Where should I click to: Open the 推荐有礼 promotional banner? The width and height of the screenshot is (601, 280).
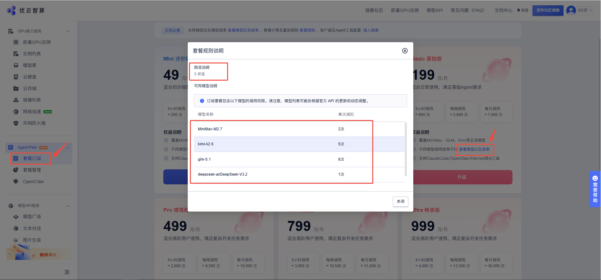39,254
